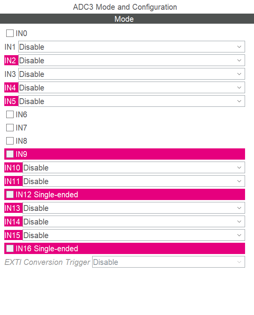The image size is (254, 315).
Task: Click the IN4 dropdown arrow
Action: click(x=239, y=88)
